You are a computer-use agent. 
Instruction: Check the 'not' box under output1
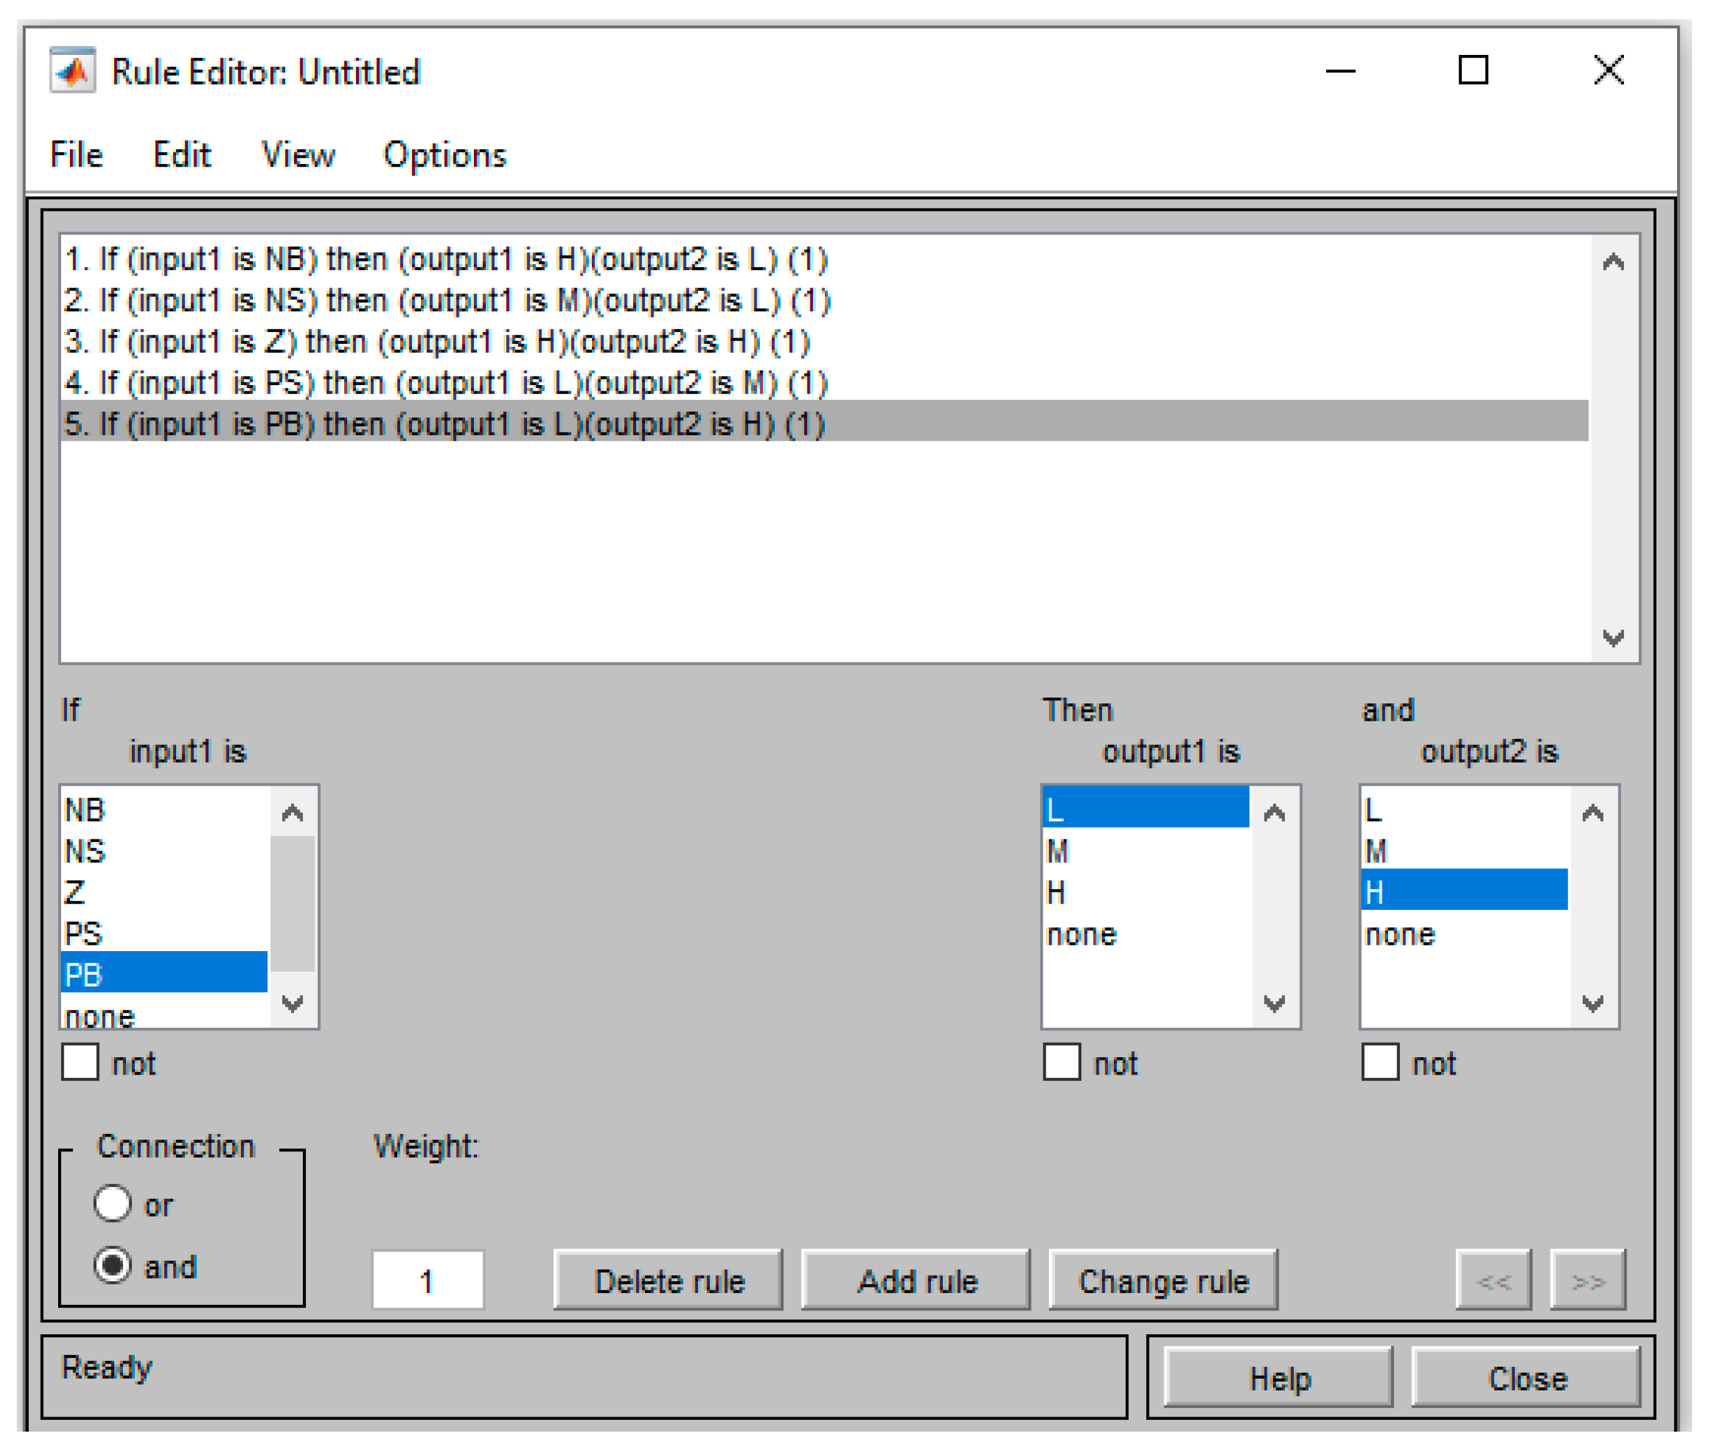1062,1063
